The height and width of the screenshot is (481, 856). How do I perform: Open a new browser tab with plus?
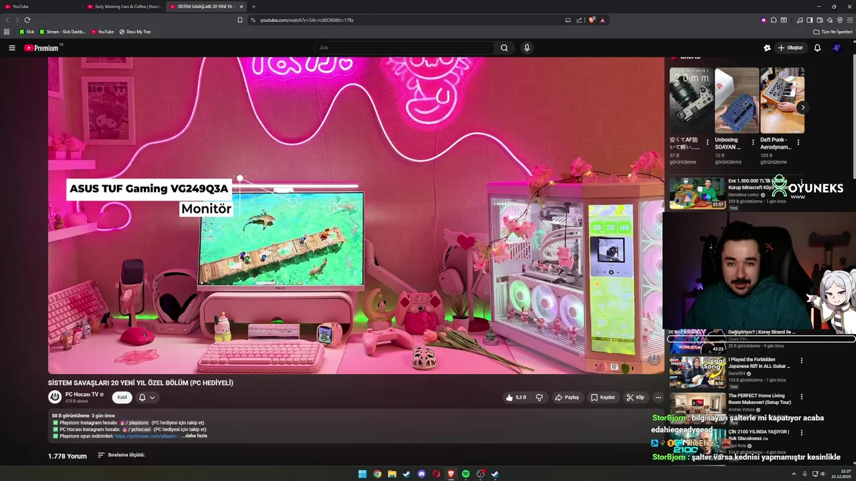(253, 7)
